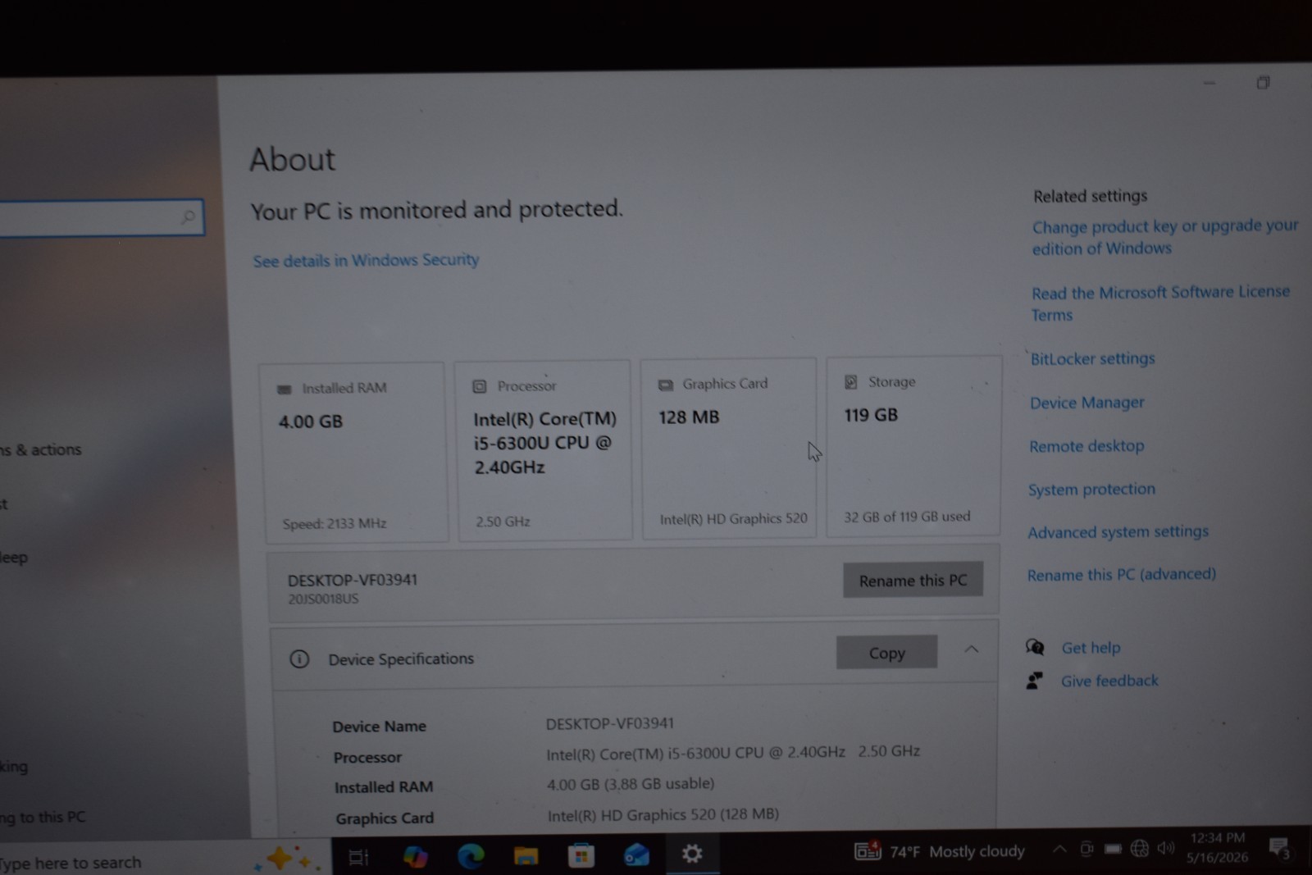Click the Get help link
Screen dimensions: 1312x875
pos(1091,648)
